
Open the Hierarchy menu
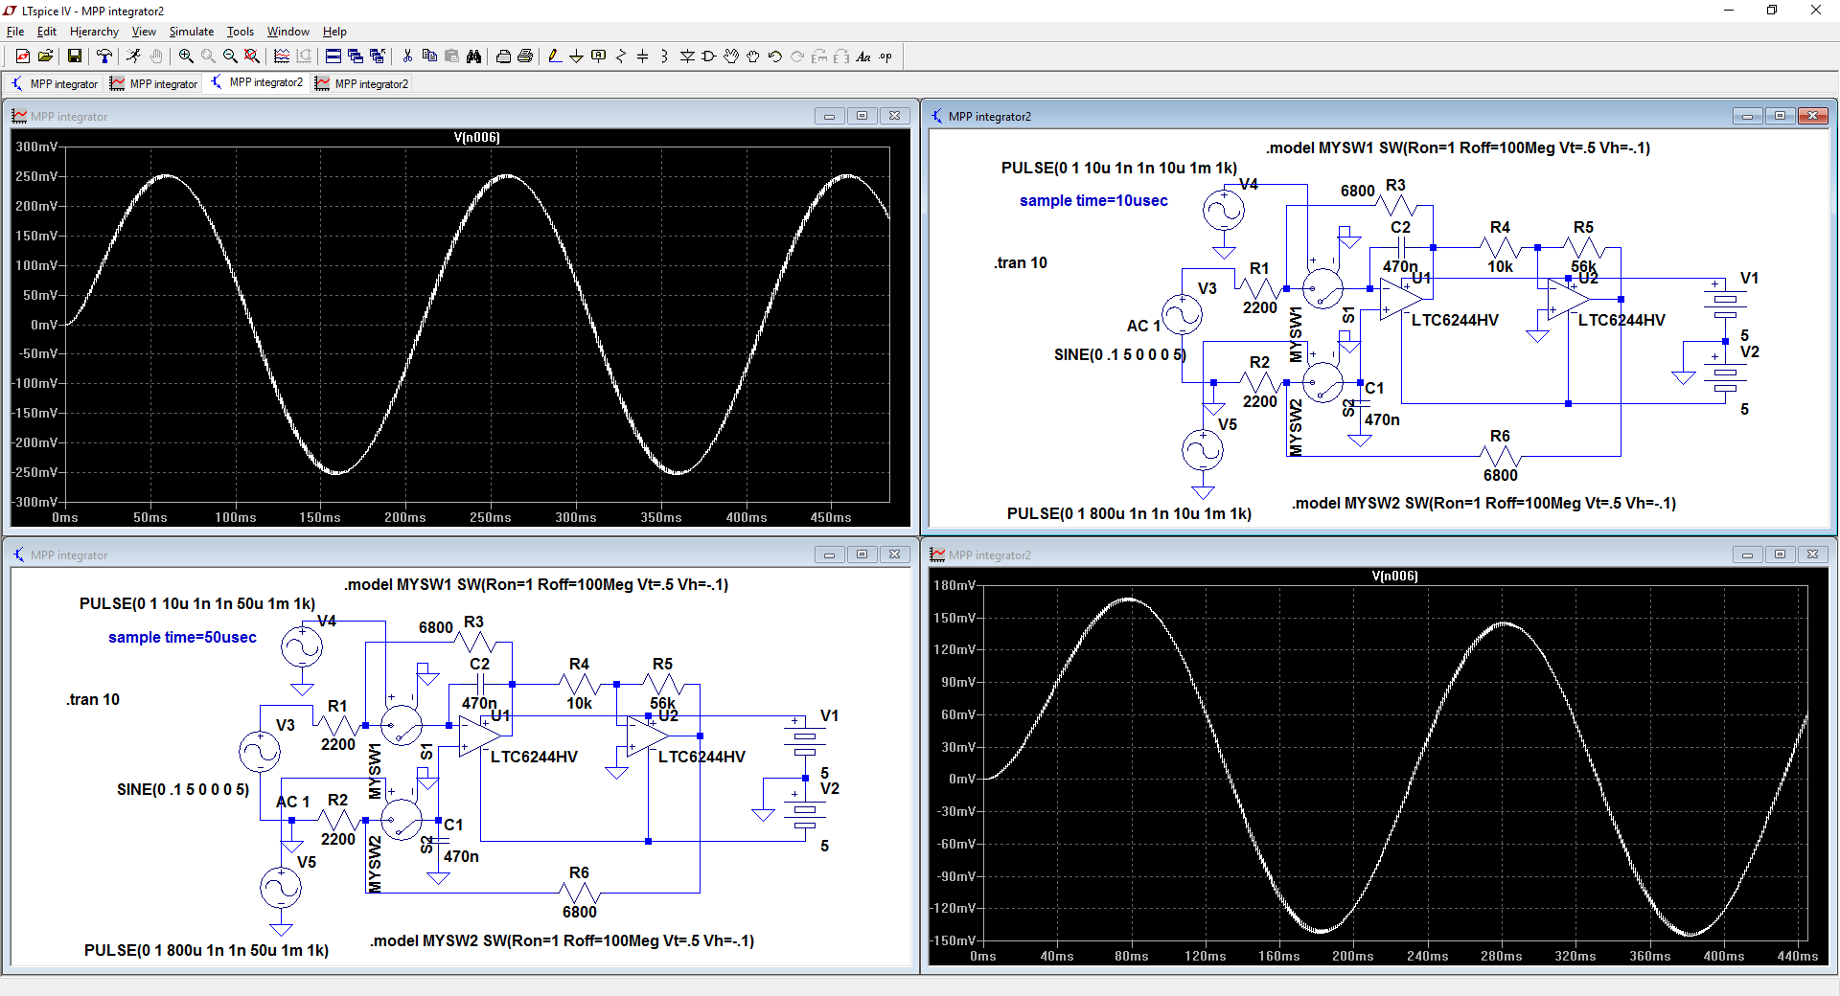(94, 32)
